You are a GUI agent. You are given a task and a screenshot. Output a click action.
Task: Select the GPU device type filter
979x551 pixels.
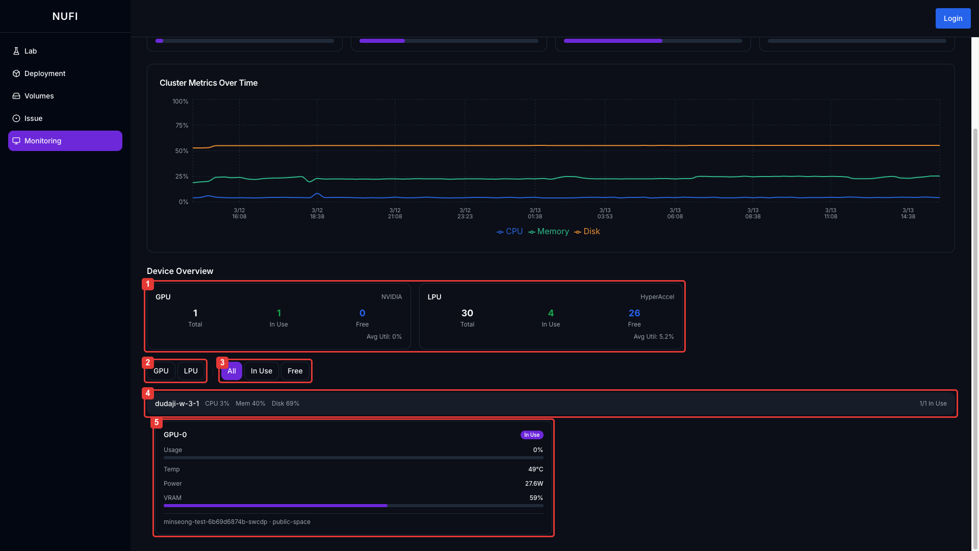pyautogui.click(x=161, y=371)
